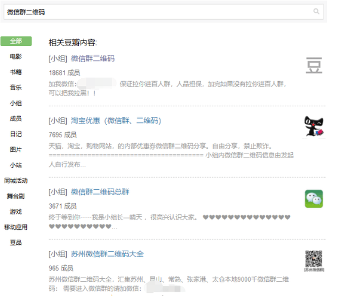The width and height of the screenshot is (358, 296).
Task: Open the 音乐 category
Action: [x=16, y=87]
